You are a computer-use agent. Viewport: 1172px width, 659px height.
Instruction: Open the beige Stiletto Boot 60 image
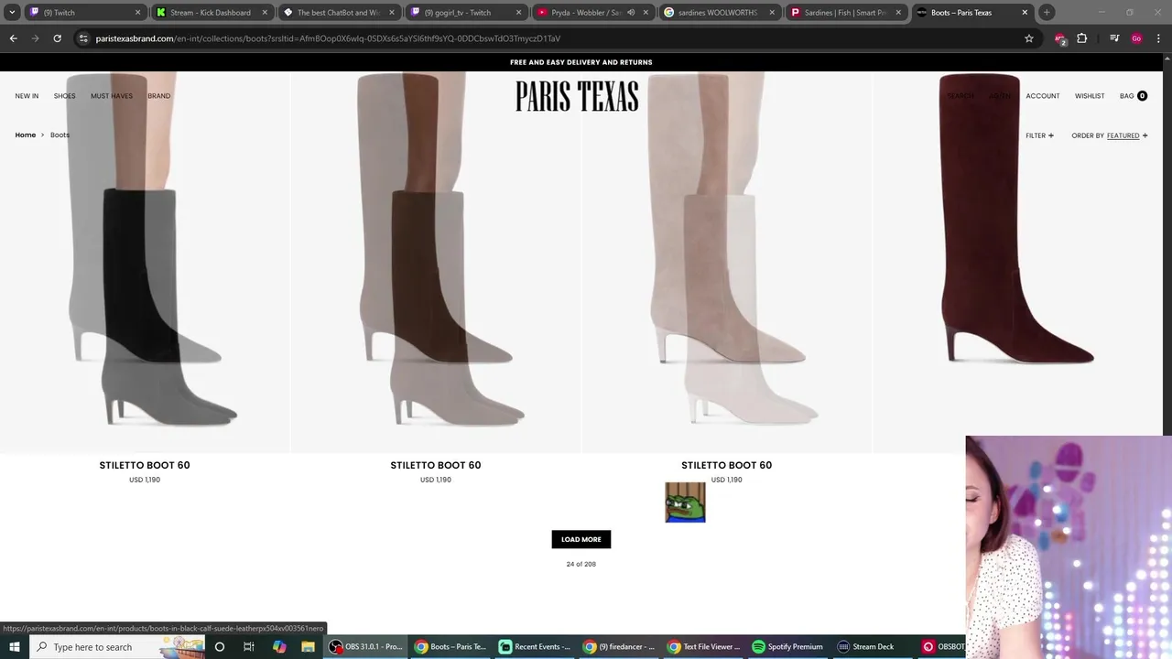[727, 262]
